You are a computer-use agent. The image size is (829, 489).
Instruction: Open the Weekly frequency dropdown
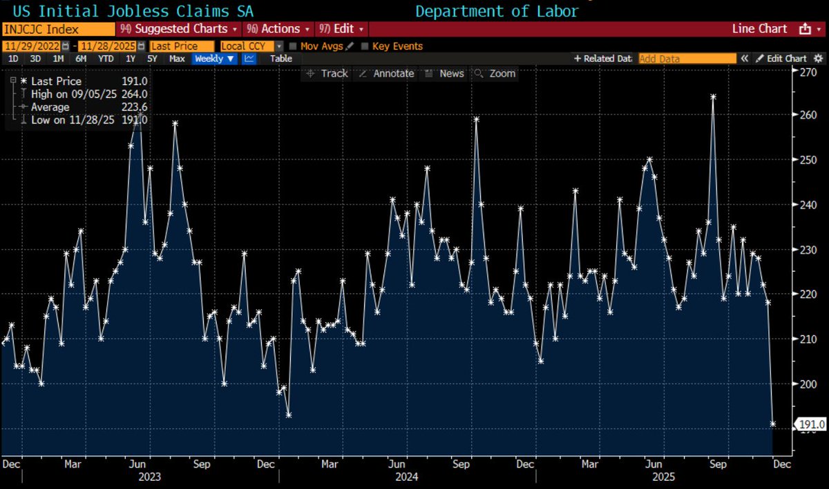pyautogui.click(x=213, y=59)
